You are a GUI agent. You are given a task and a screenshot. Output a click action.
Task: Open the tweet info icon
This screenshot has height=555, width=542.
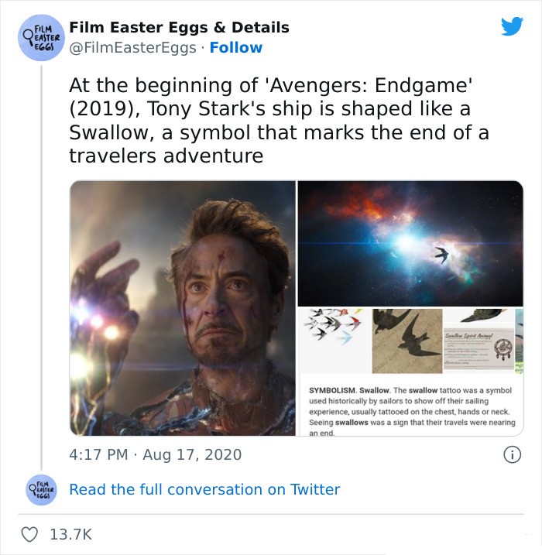tap(512, 454)
